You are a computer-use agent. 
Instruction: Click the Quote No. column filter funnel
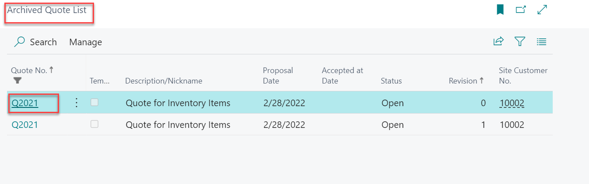(17, 80)
